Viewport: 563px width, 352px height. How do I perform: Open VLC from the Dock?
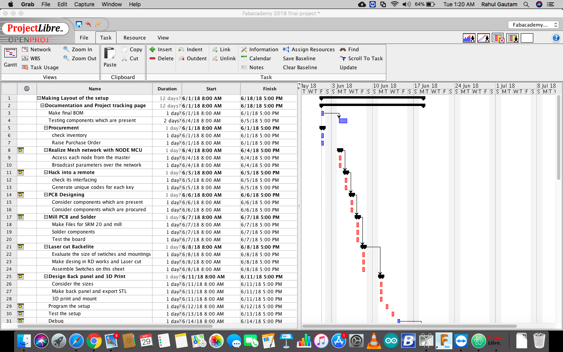point(374,341)
